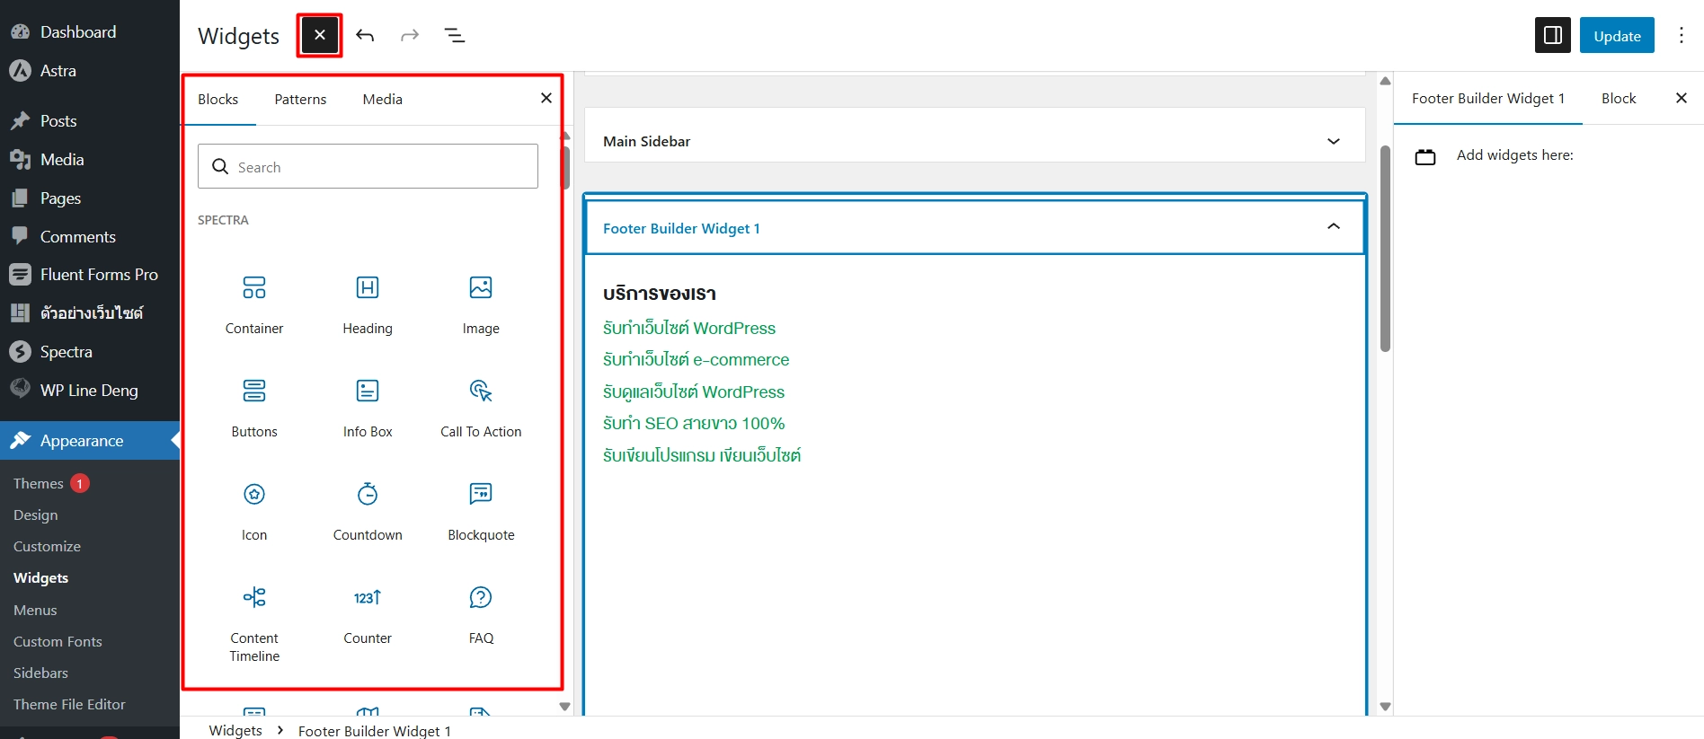Toggle the settings sidebar panel button
This screenshot has height=739, width=1704.
pyautogui.click(x=1552, y=36)
